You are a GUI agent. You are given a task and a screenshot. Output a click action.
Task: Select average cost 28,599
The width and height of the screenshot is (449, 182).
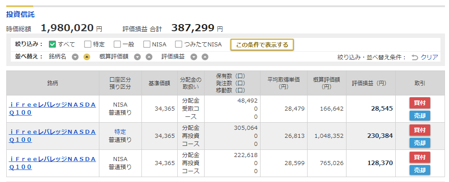(295, 163)
